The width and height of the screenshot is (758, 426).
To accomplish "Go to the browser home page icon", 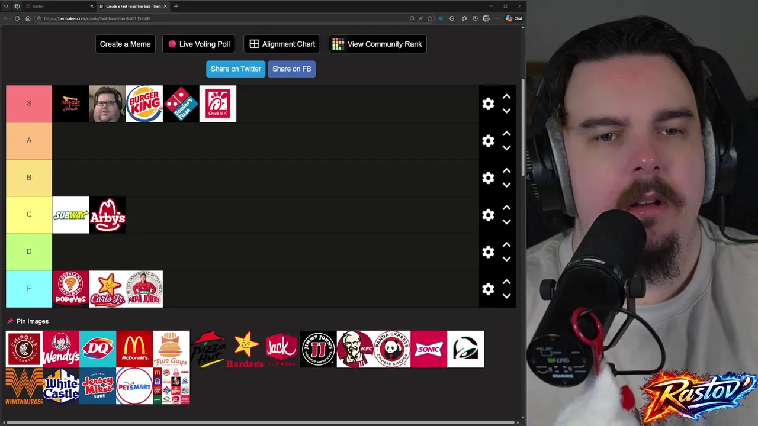I will [28, 18].
